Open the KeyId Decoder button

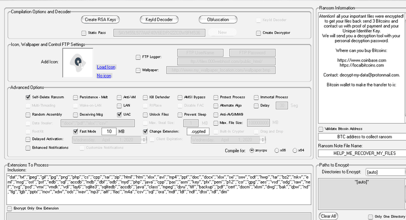(159, 19)
